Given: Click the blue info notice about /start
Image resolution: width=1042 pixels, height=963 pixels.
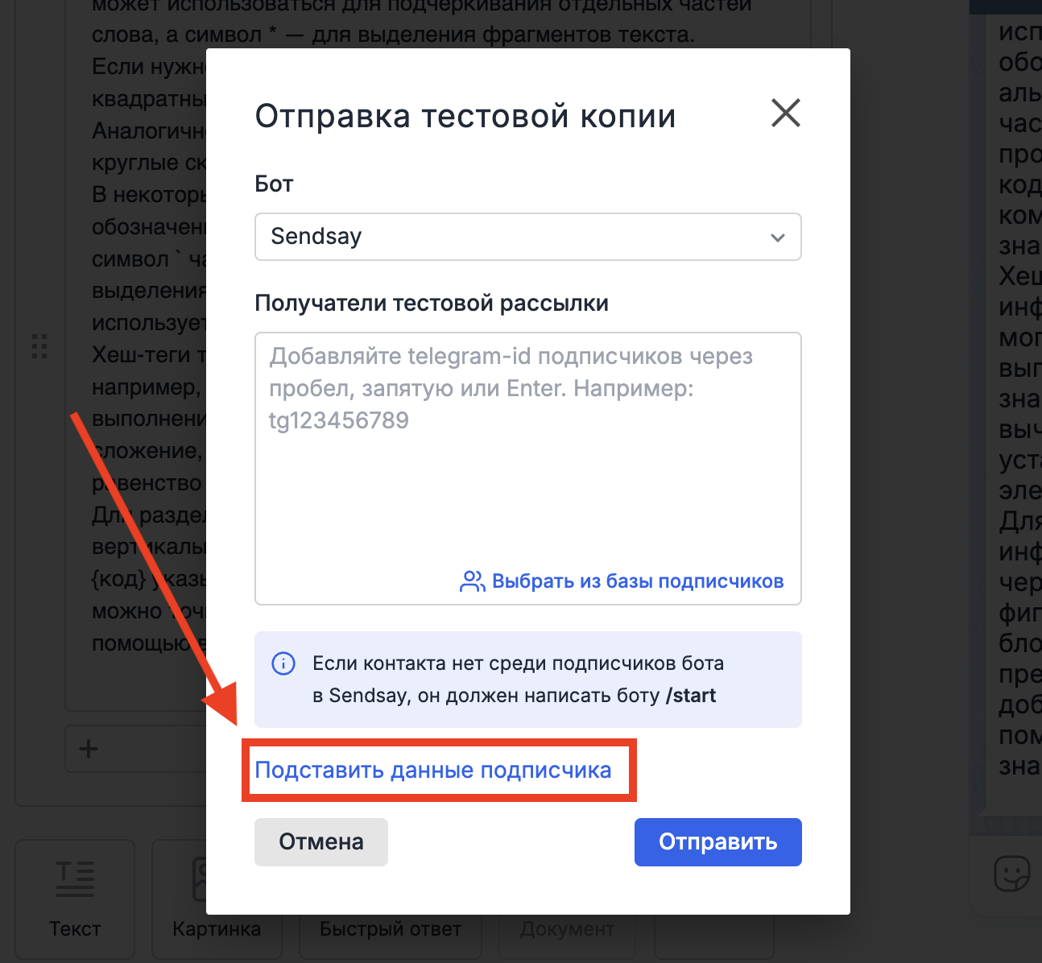Looking at the screenshot, I should (527, 679).
